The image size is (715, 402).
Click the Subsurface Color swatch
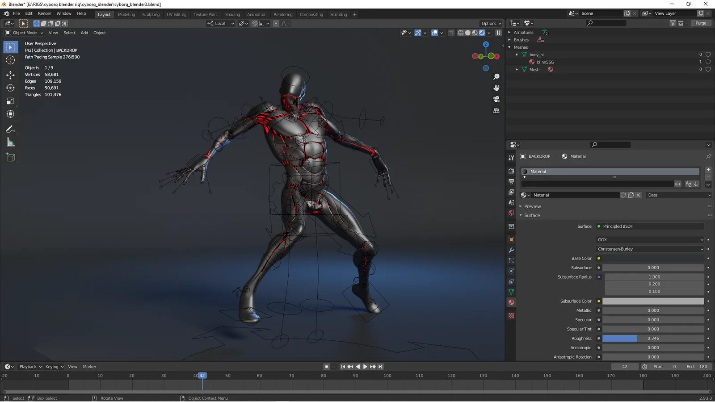[652, 301]
